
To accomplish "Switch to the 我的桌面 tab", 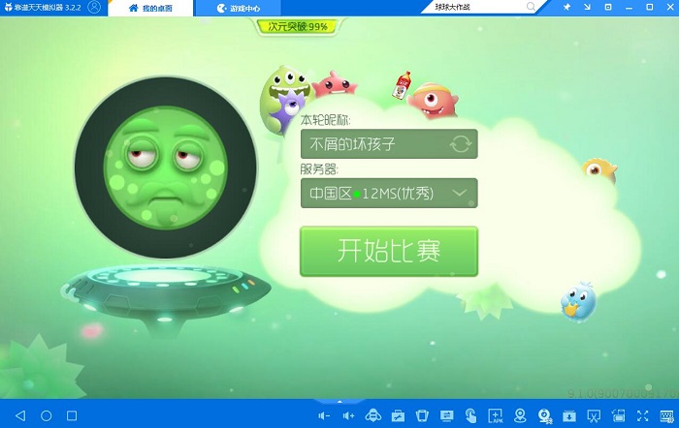I will coord(150,8).
